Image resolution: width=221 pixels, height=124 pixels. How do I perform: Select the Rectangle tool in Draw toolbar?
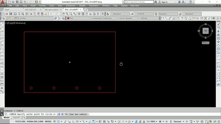pyautogui.click(x=2, y=38)
